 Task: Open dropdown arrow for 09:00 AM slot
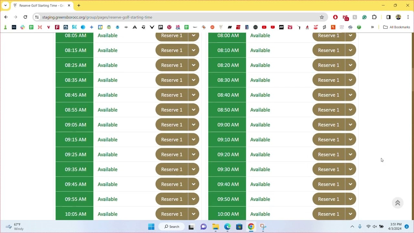(350, 125)
